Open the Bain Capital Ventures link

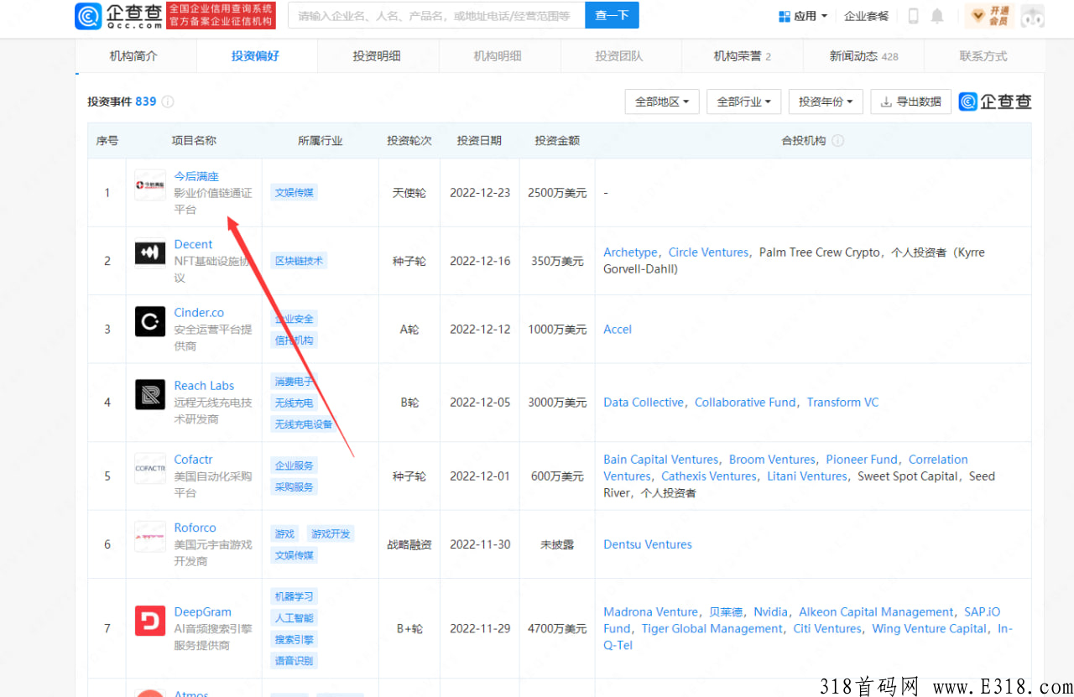click(x=660, y=460)
